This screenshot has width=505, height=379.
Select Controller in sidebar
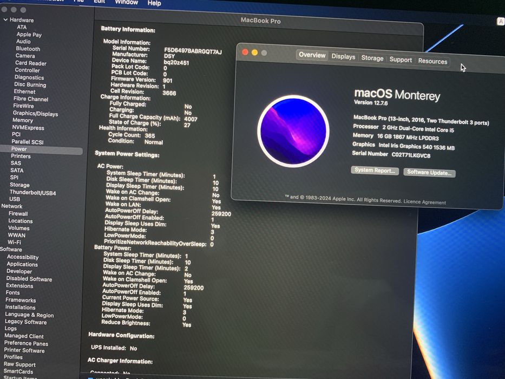pyautogui.click(x=27, y=70)
